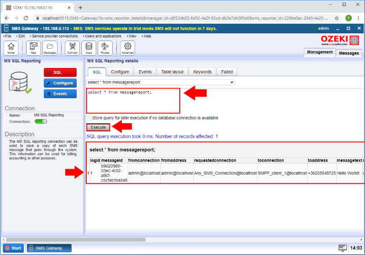Open the Home toolbar icon

[11, 48]
